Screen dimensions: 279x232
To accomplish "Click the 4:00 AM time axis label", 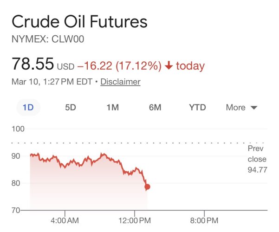I will 65,219.
